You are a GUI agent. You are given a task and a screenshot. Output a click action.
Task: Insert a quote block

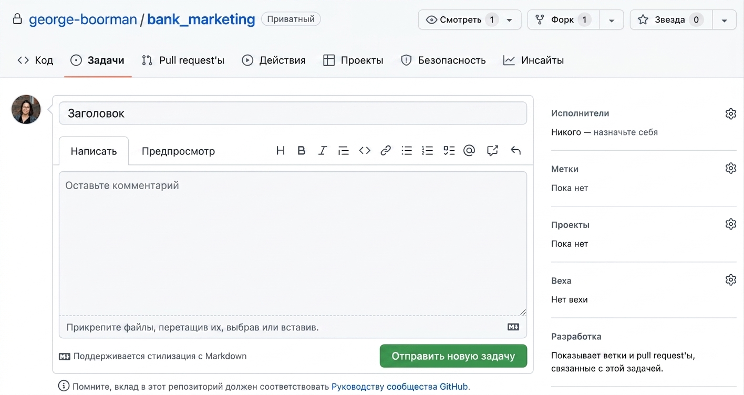(344, 151)
